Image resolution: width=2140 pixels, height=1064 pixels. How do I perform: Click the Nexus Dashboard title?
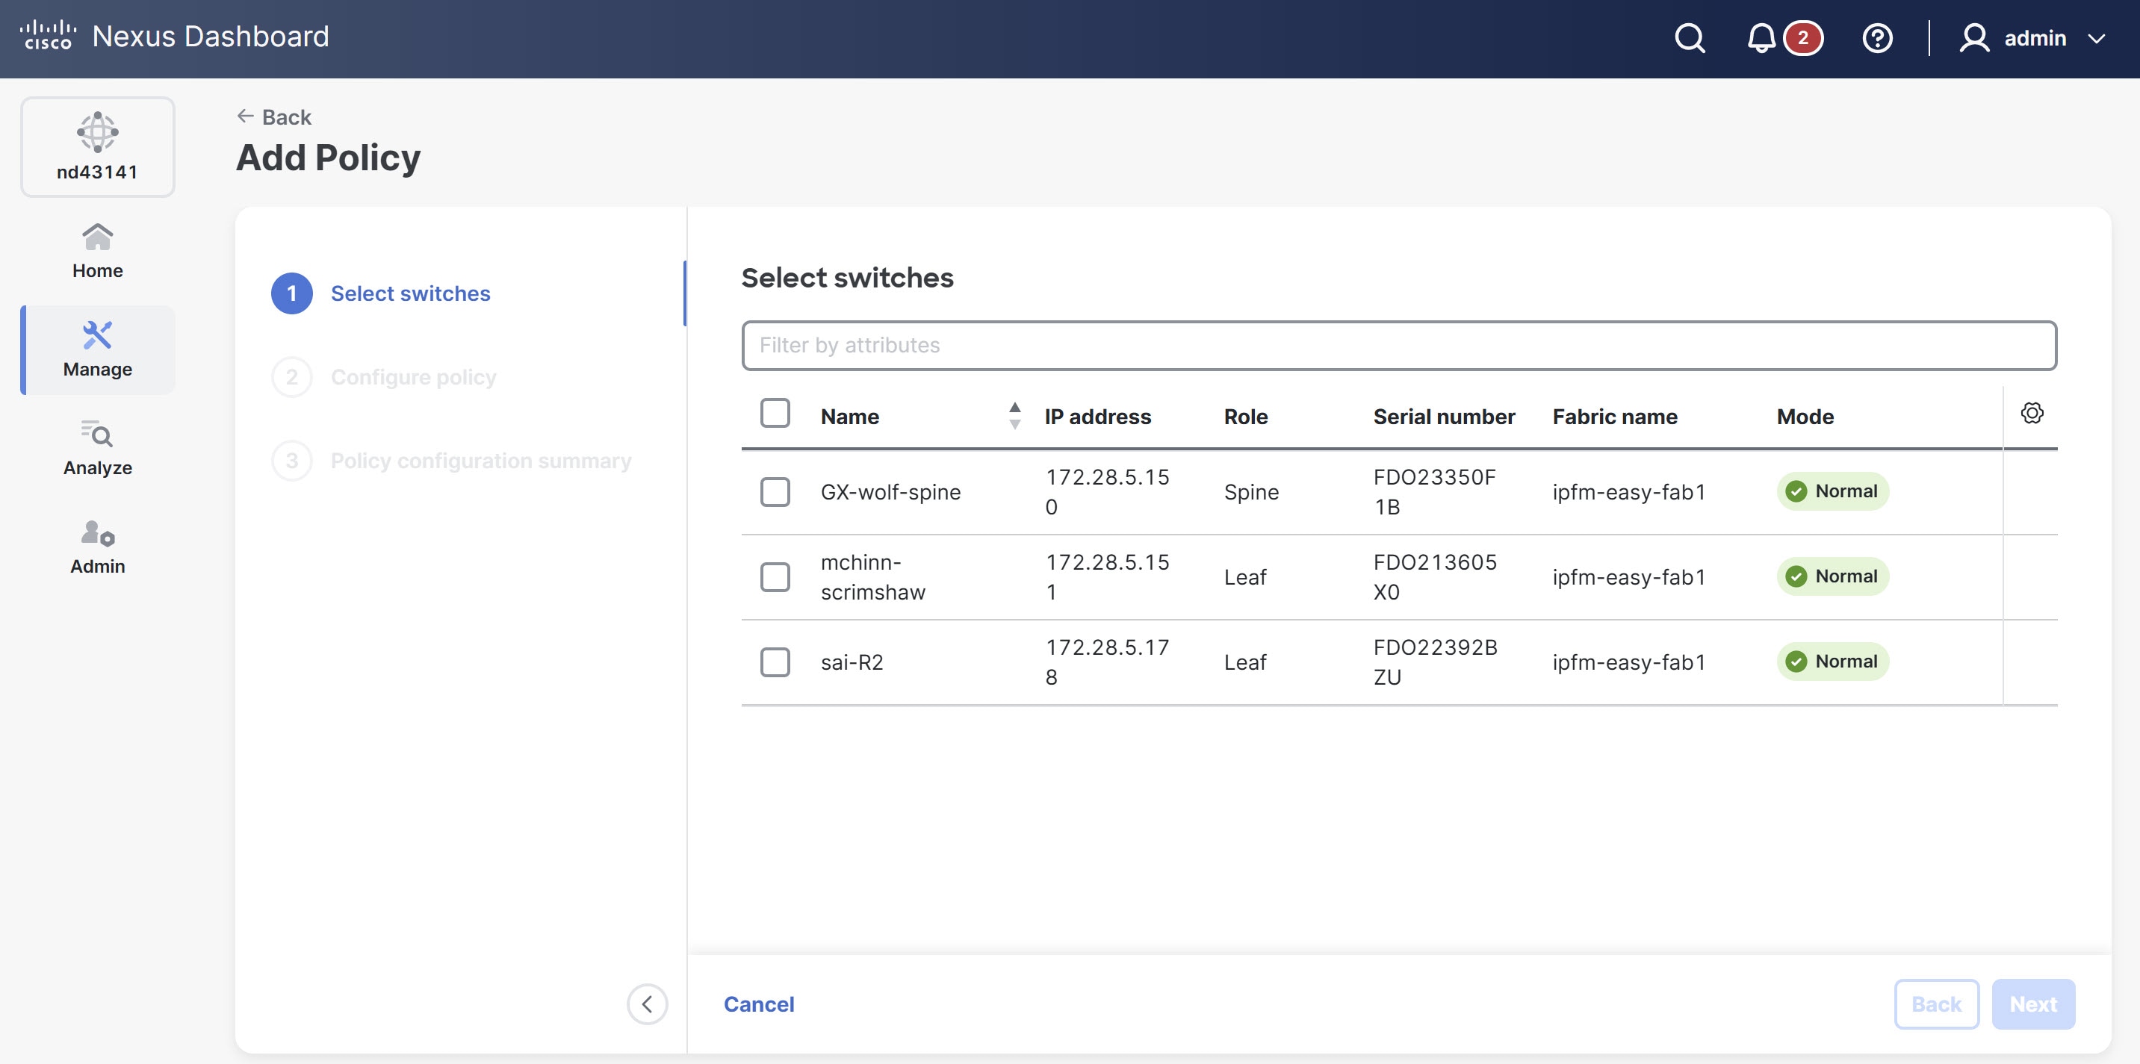click(x=210, y=37)
